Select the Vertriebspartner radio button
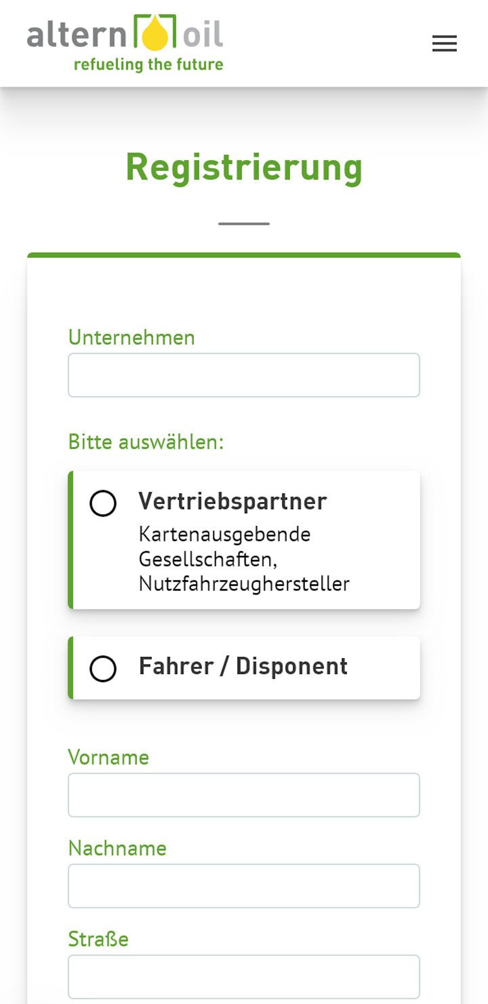Screen dimensions: 488x1004 [104, 503]
